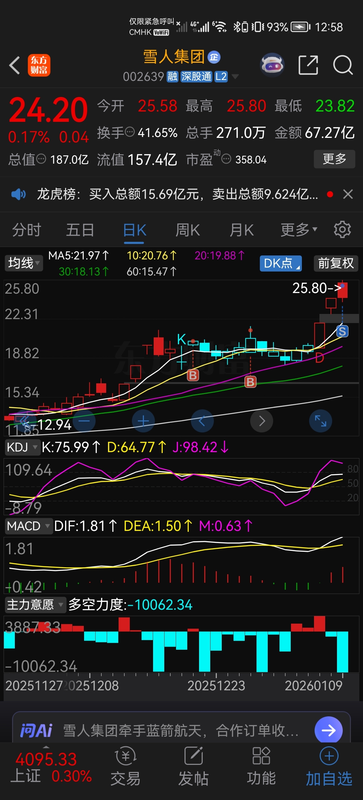This screenshot has height=800, width=363.
Task: Tap the second B buy marker
Action: [250, 382]
